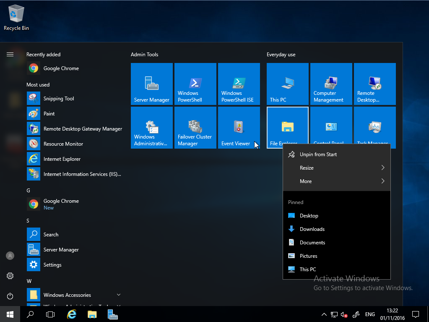Open Resource Monitor app
Image resolution: width=429 pixels, height=322 pixels.
[x=74, y=144]
